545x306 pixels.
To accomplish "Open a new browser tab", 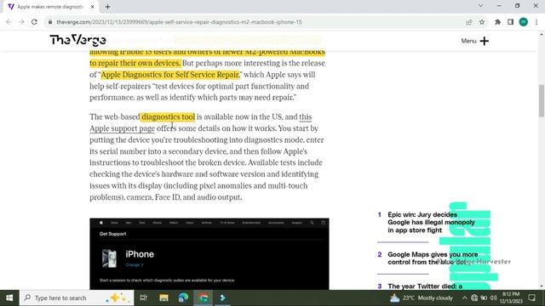I will [x=107, y=7].
